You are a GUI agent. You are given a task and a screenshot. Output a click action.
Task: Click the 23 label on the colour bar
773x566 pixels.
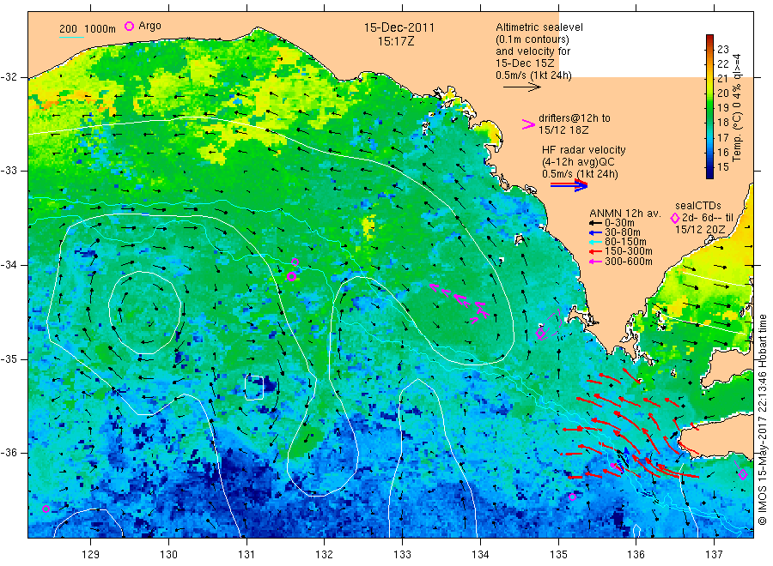click(723, 49)
